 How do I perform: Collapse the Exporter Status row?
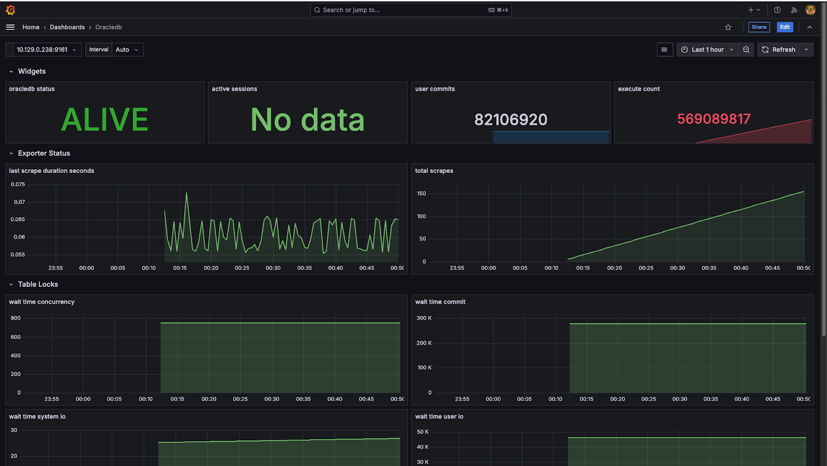click(11, 153)
